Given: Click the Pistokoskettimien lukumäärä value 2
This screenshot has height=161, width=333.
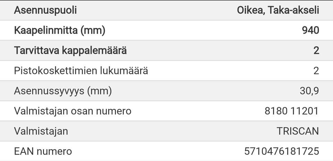Looking at the screenshot, I should coord(316,71).
